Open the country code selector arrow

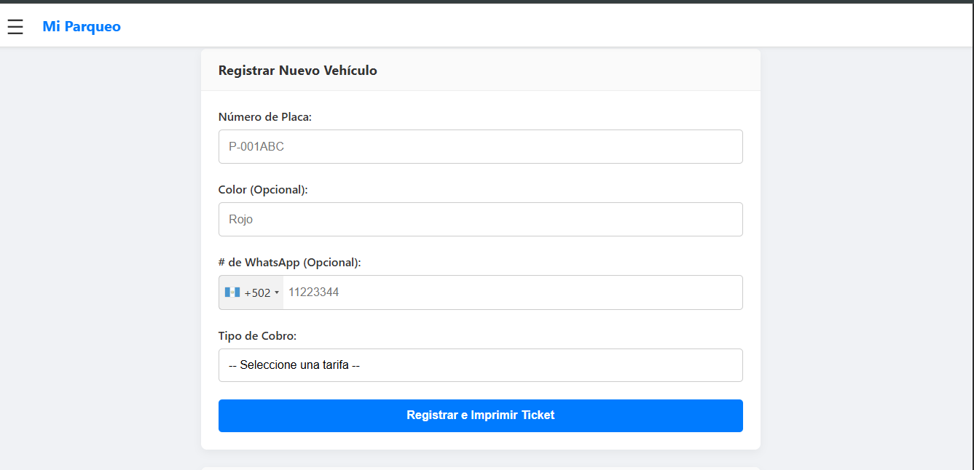point(277,292)
